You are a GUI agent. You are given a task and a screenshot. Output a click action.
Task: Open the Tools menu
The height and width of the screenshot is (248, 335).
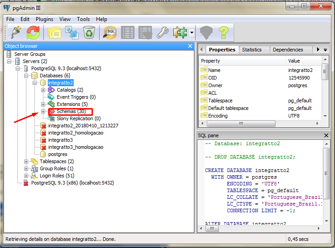83,19
